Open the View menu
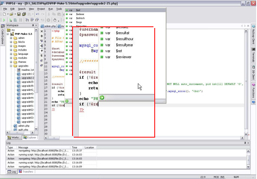Screen dimensions: 257x179 [x=31, y=9]
